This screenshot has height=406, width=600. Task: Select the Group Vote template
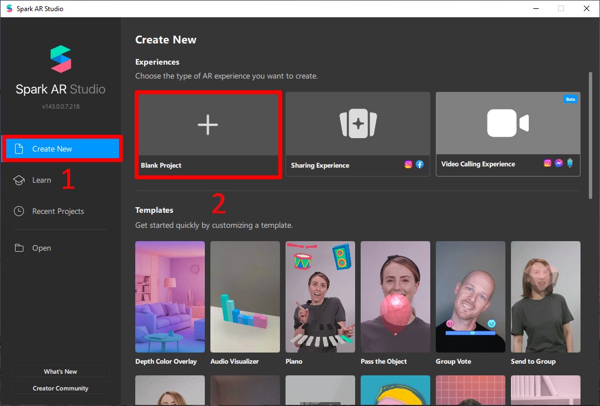pos(470,297)
